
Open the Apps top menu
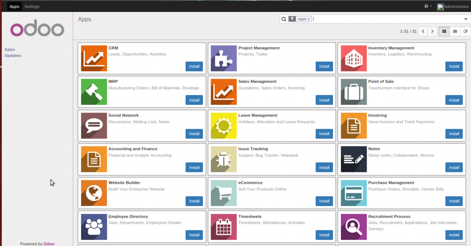14,6
